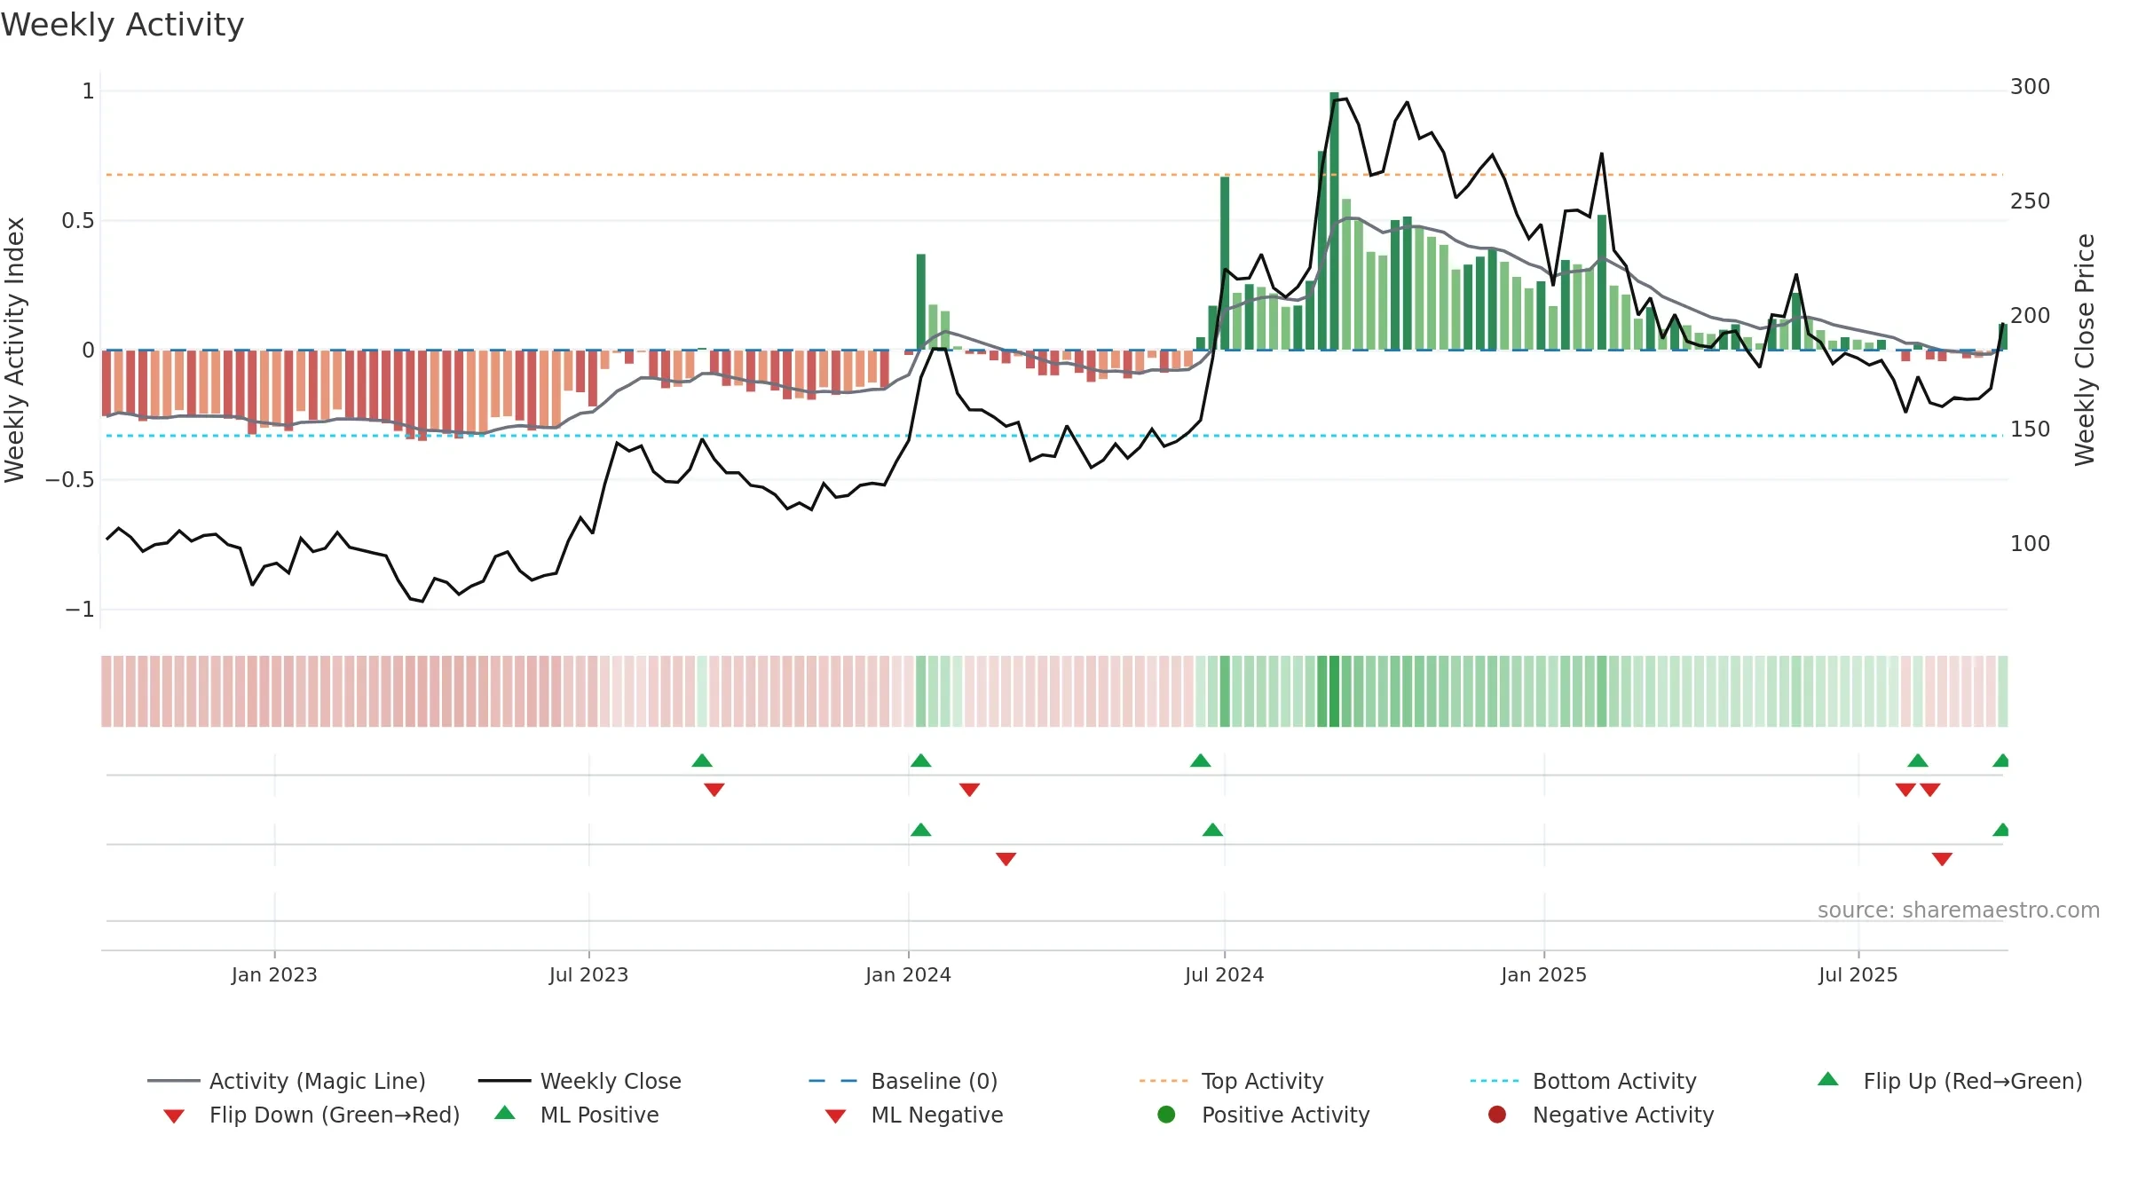Click the 'Jan 2023' x-axis label
This screenshot has width=2130, height=1198.
point(274,974)
